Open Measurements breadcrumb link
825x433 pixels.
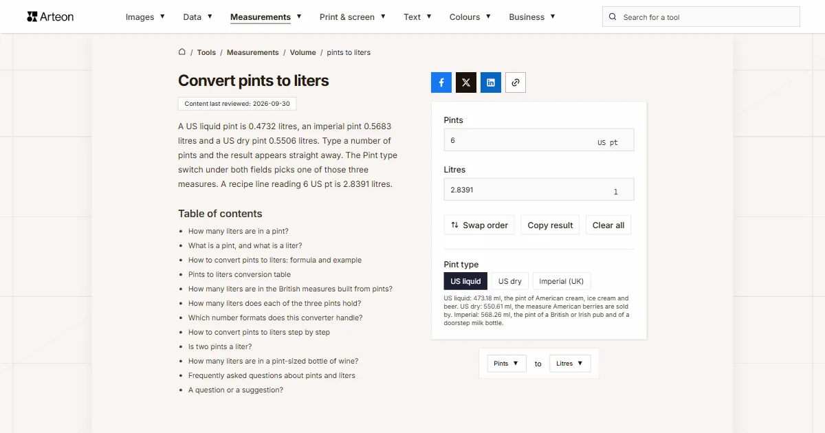coord(252,52)
